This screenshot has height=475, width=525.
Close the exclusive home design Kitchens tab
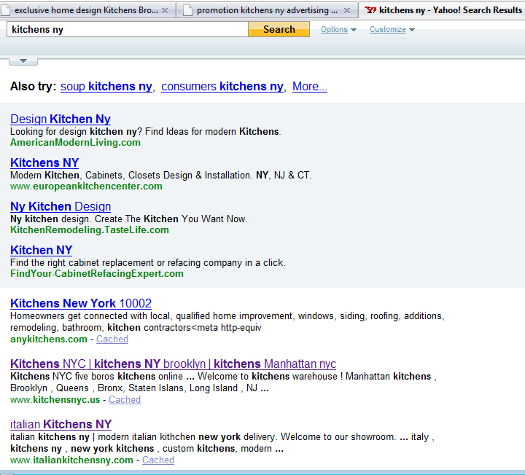pos(165,11)
